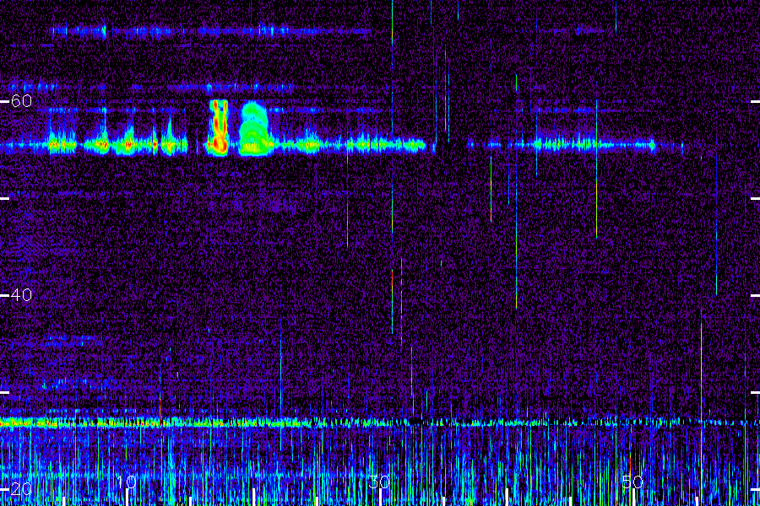Click the "60" vertical axis label
The height and width of the screenshot is (506, 760).
coord(21,101)
